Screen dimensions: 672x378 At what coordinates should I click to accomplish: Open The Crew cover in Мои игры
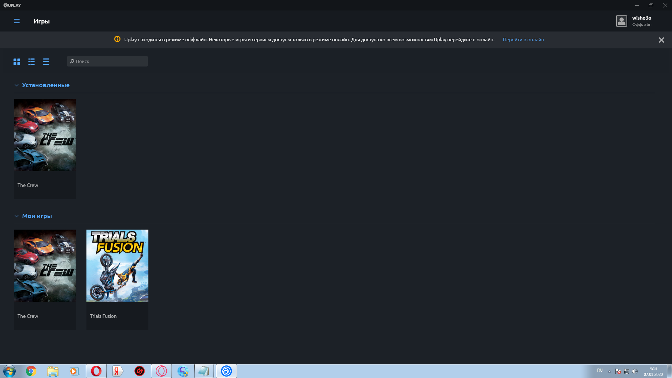click(x=45, y=266)
